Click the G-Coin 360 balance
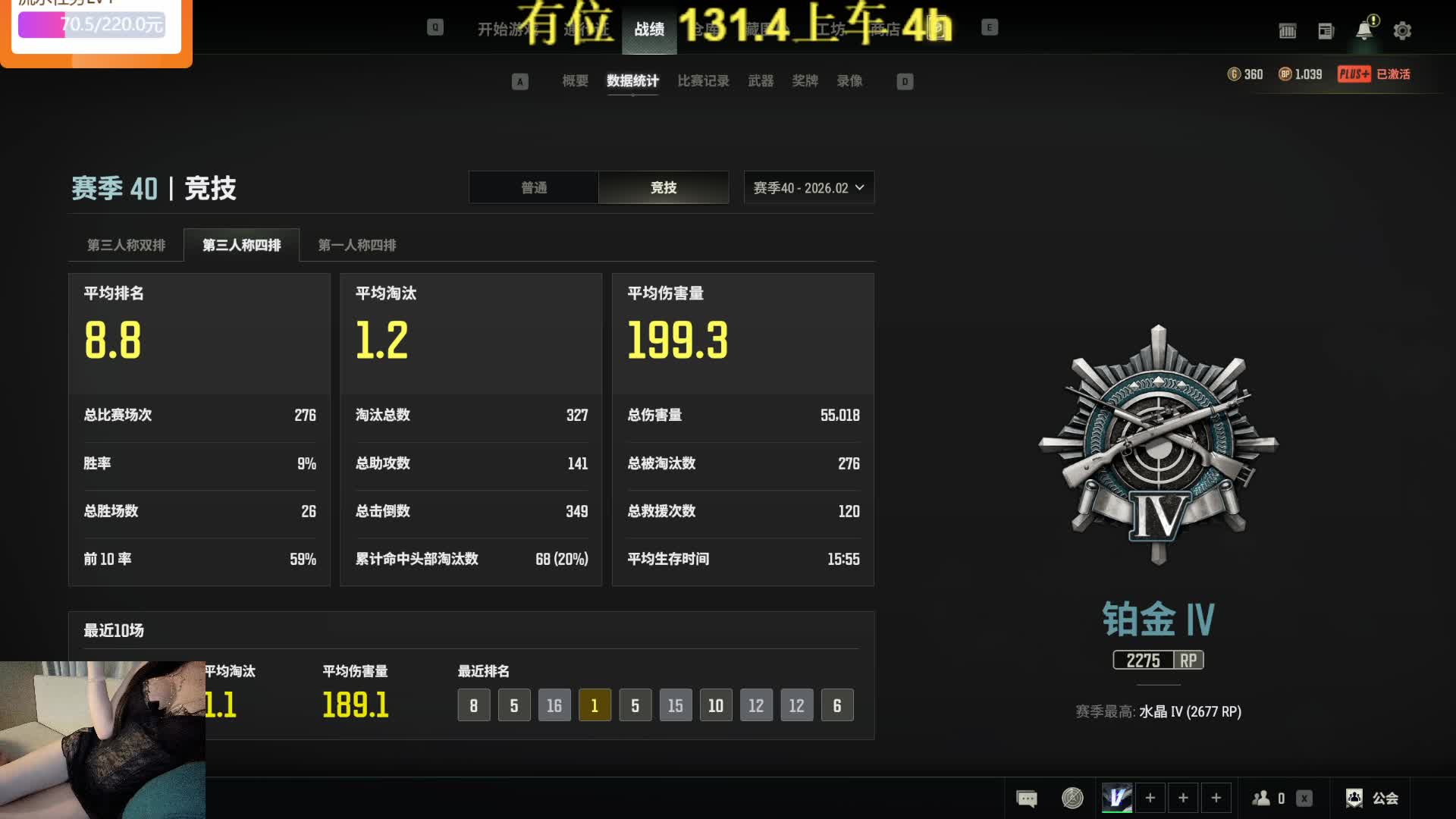This screenshot has width=1456, height=819. pos(1245,74)
